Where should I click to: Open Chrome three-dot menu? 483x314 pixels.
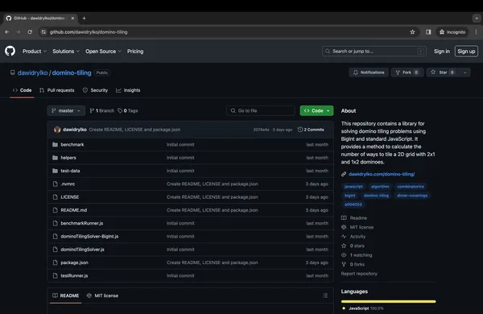tap(476, 32)
